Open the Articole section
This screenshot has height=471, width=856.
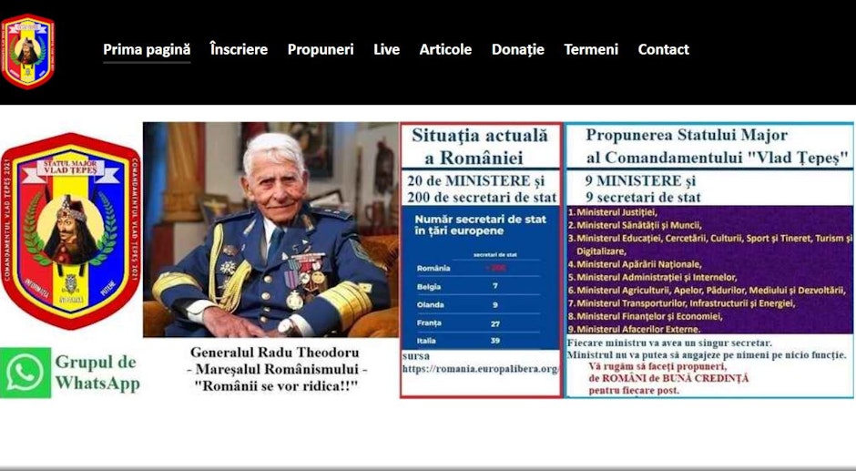tap(445, 50)
